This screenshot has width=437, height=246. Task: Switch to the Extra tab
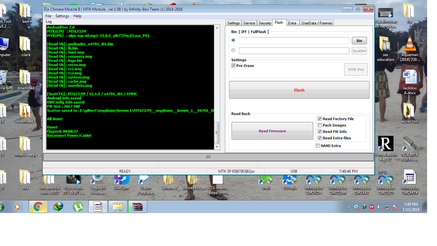[x=292, y=23]
